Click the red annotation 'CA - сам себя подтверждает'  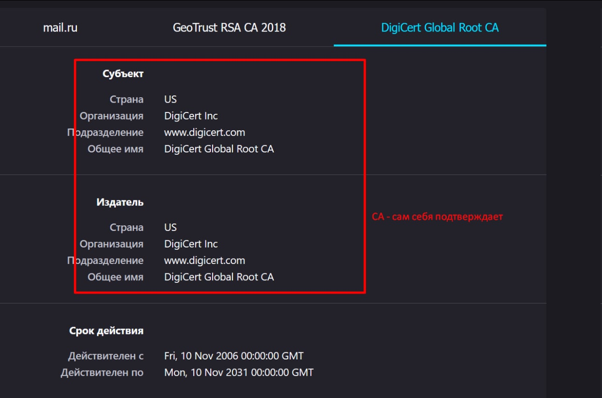(x=437, y=217)
